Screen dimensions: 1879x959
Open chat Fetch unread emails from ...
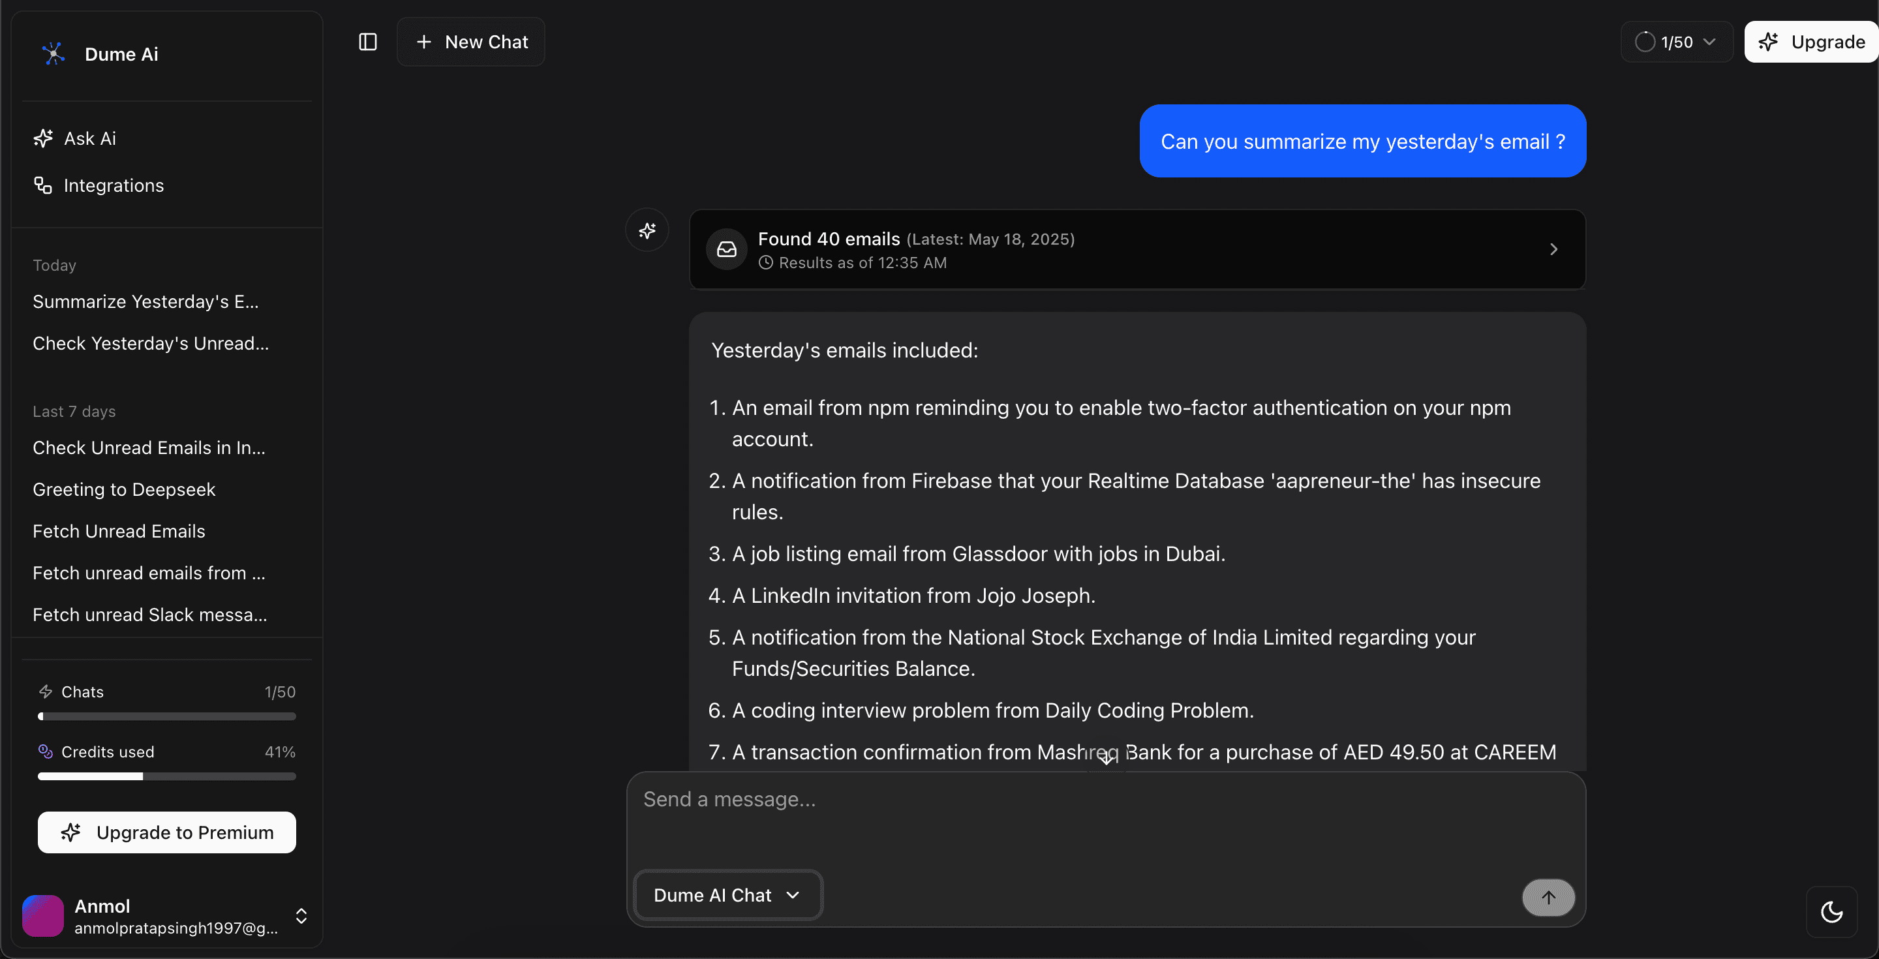(149, 573)
